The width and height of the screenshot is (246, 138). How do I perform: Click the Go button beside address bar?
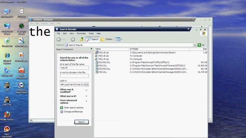click(x=201, y=45)
